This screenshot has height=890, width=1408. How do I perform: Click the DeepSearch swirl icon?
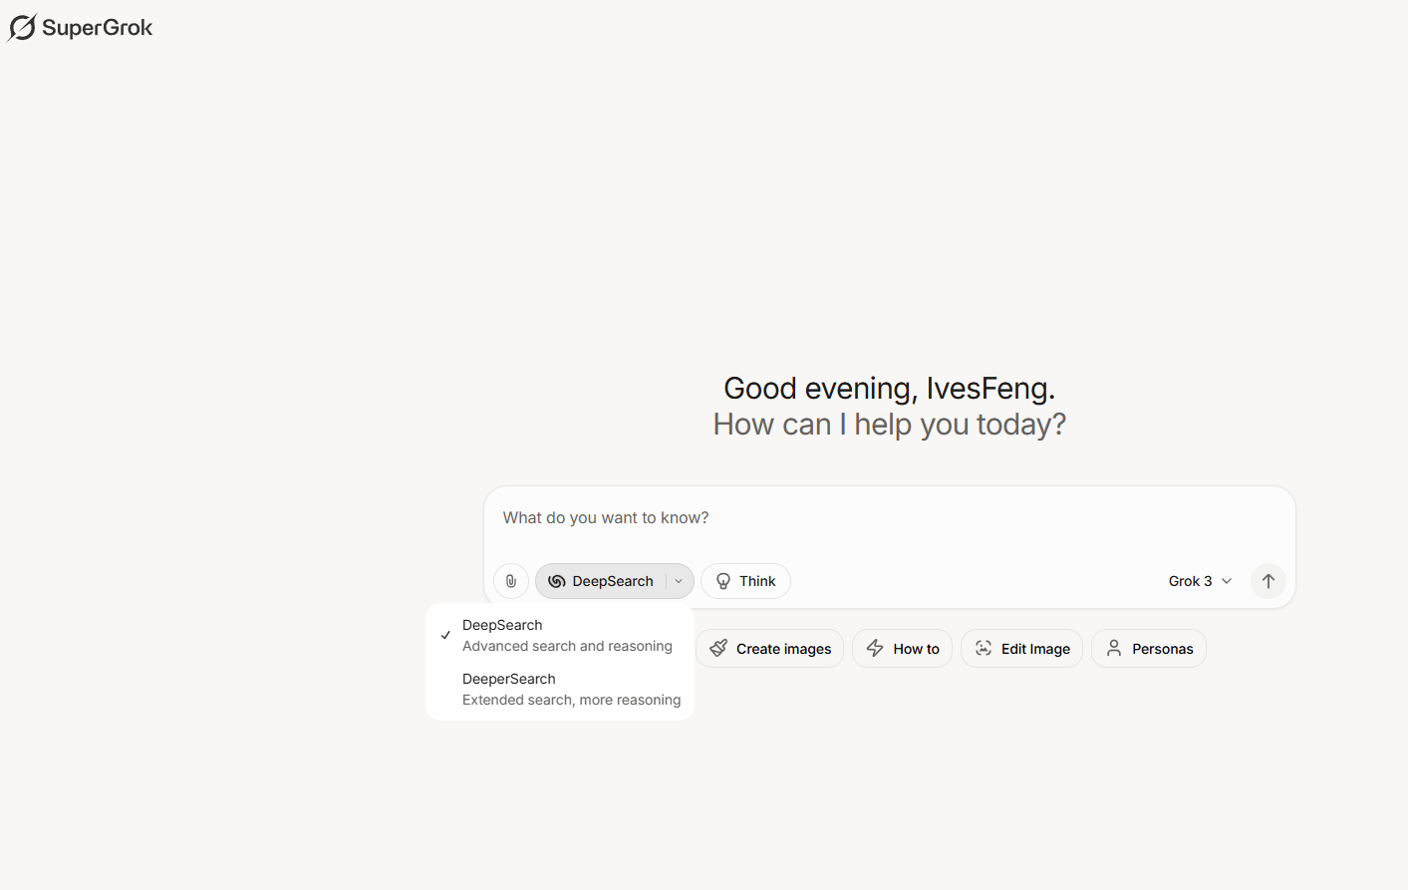[557, 581]
